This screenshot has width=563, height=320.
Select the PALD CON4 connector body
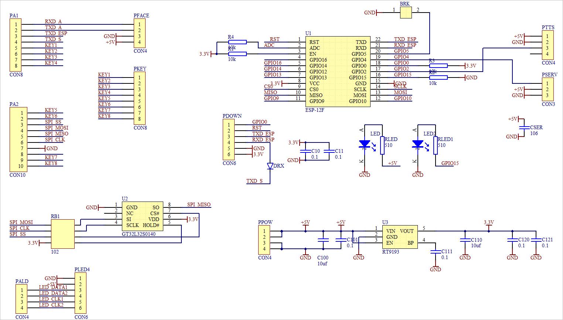(21, 299)
